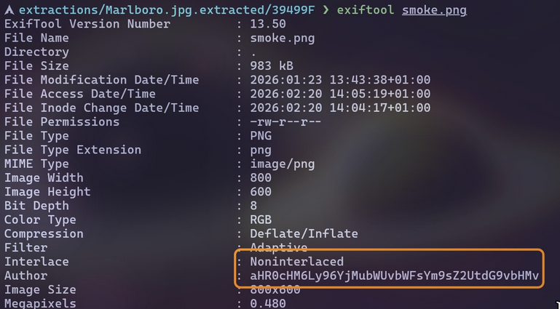Click the Deflate/Inflate compression value
560x309 pixels.
pos(304,234)
